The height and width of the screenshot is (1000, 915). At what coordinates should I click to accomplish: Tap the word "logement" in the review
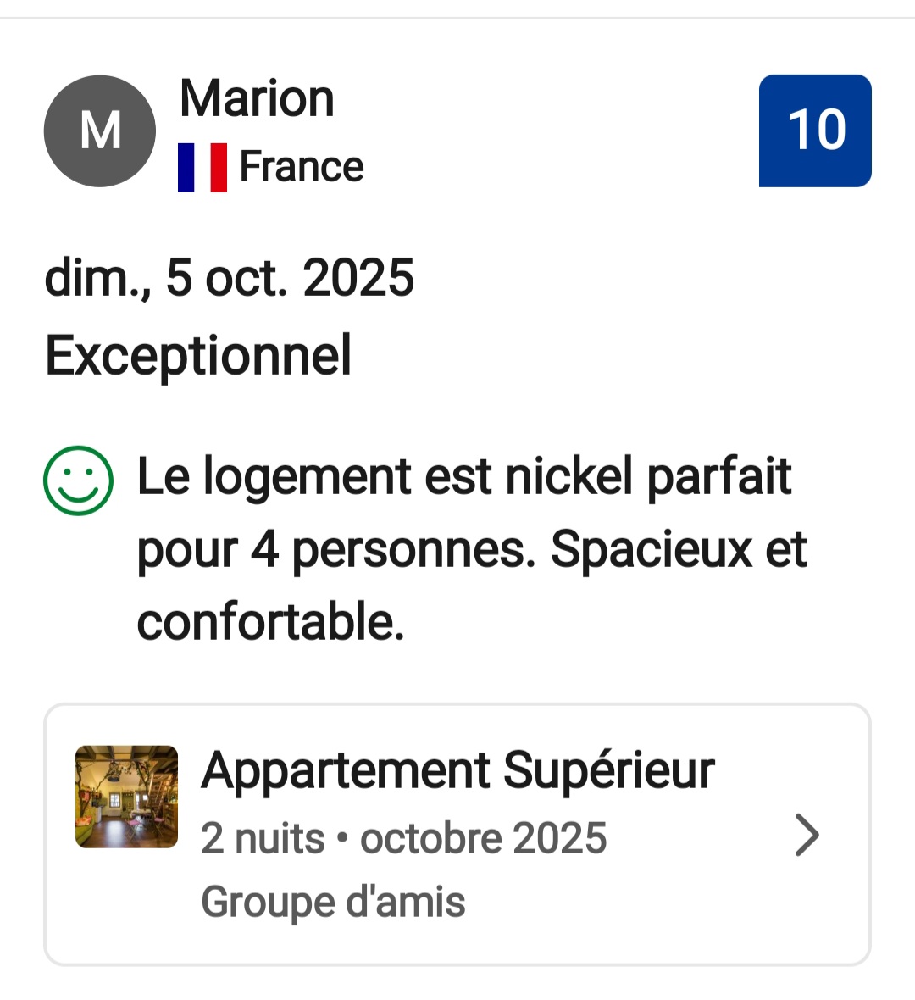307,476
